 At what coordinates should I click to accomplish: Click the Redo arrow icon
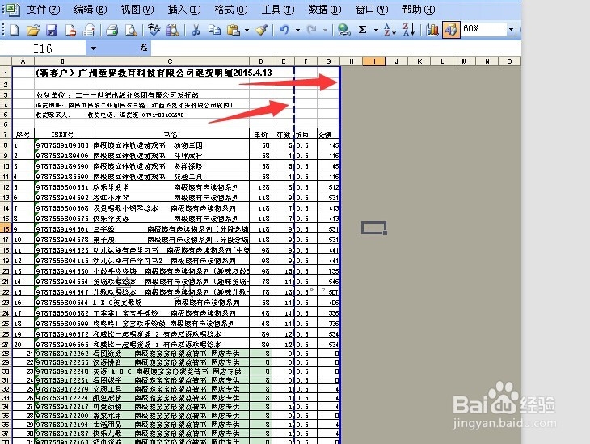pos(311,30)
